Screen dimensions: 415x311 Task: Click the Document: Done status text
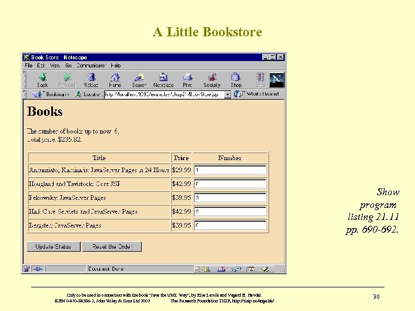106,269
